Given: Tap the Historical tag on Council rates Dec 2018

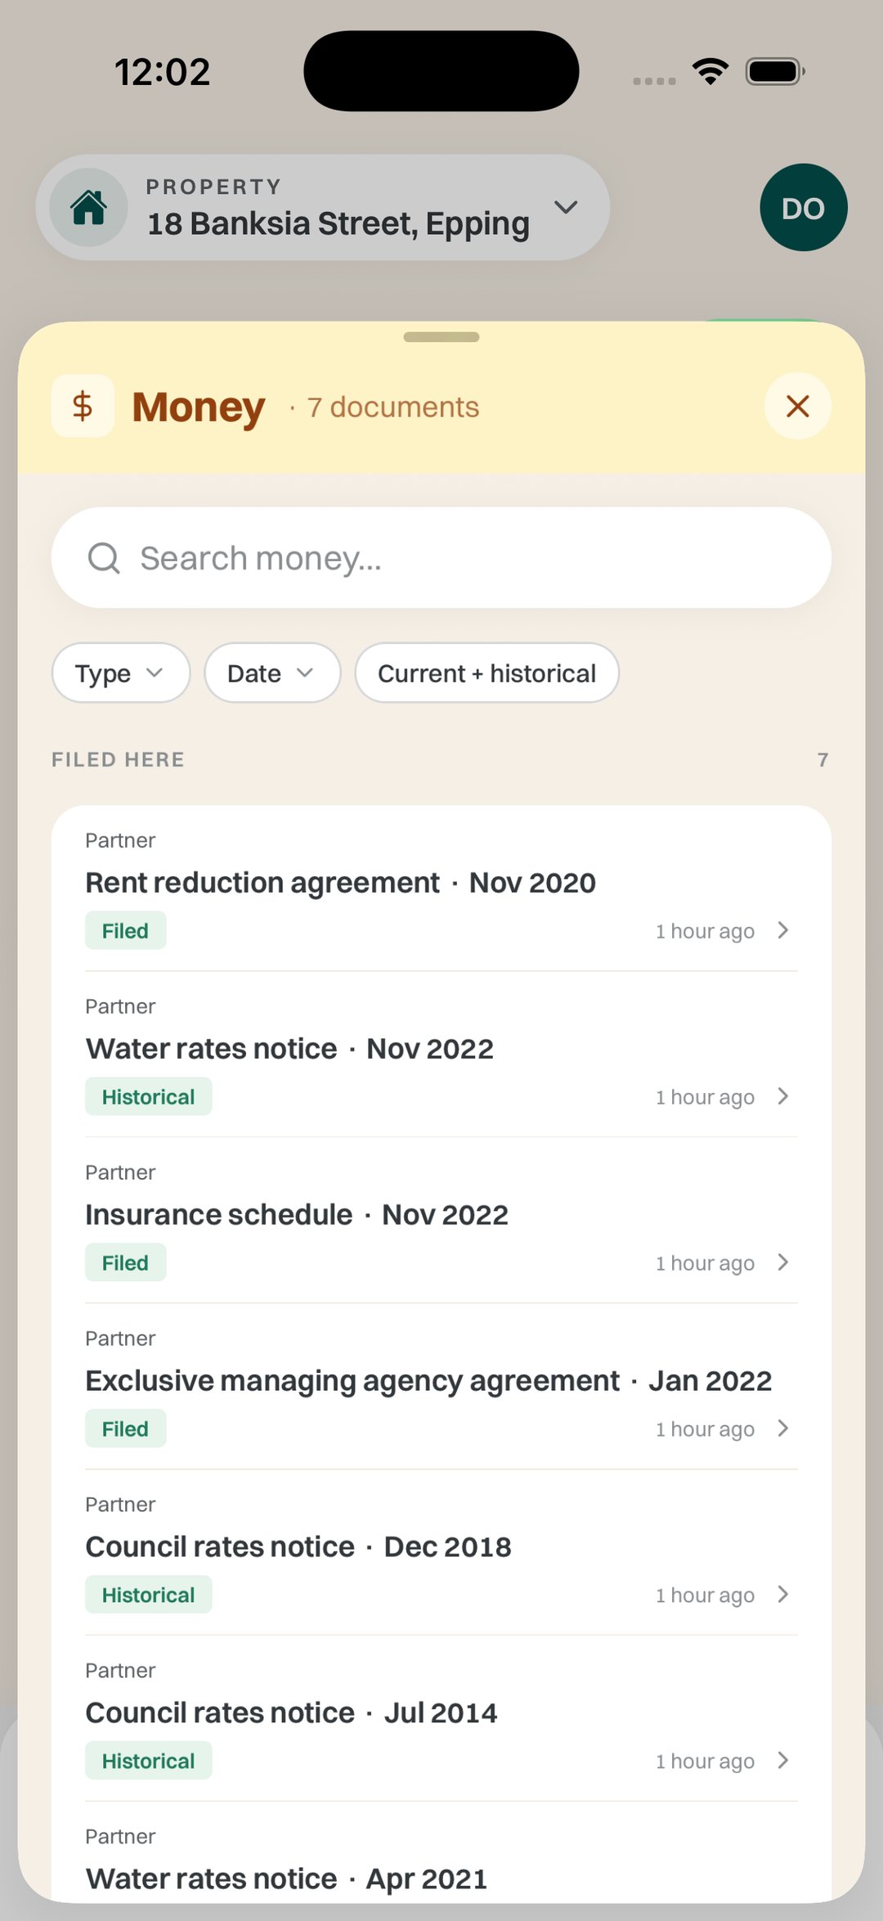Looking at the screenshot, I should point(148,1595).
